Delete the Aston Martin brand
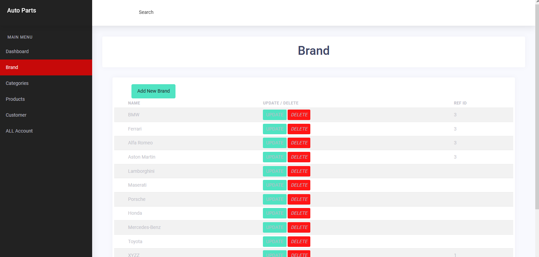Image resolution: width=539 pixels, height=257 pixels. point(299,157)
